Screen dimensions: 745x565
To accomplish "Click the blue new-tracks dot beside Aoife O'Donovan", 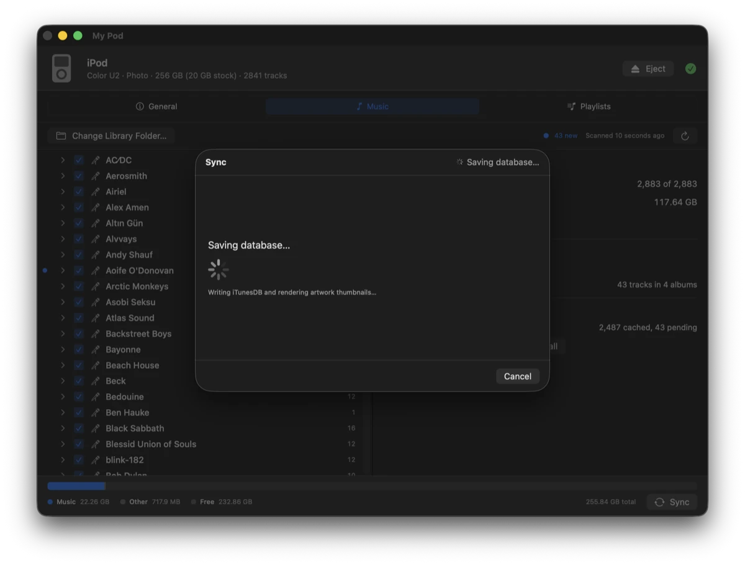I will coord(45,271).
